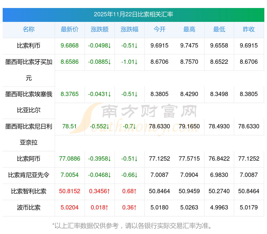The height and width of the screenshot is (234, 267).
Task: Click the 名称 column header
Action: 29,30
